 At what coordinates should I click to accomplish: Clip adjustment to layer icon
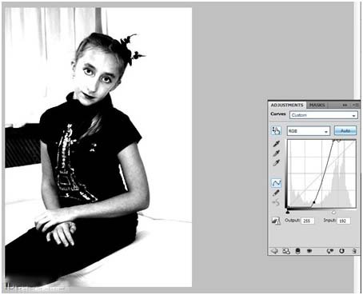(297, 251)
